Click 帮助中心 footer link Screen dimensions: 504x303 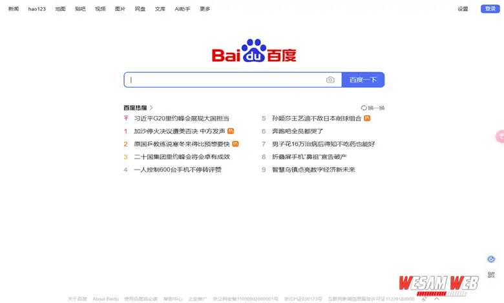click(173, 299)
